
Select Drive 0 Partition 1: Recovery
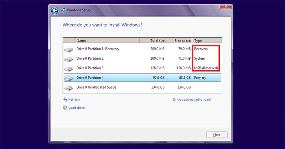[x=142, y=49]
